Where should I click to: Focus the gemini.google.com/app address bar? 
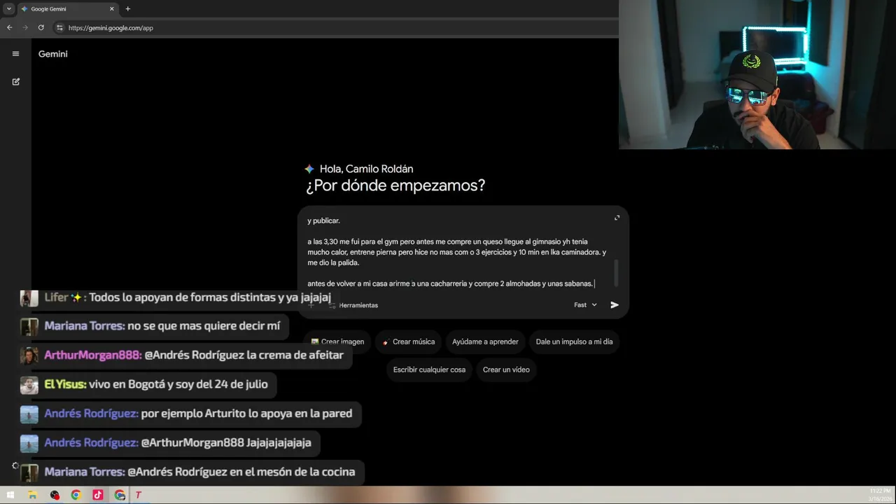pyautogui.click(x=336, y=28)
